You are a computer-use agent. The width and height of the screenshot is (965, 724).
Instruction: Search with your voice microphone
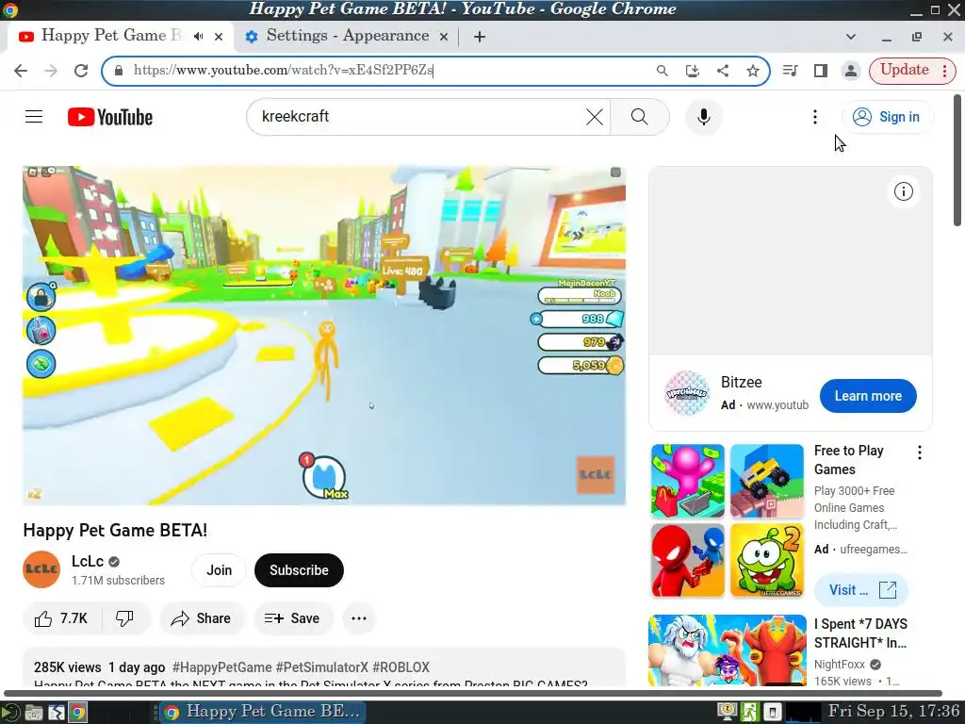tap(703, 116)
